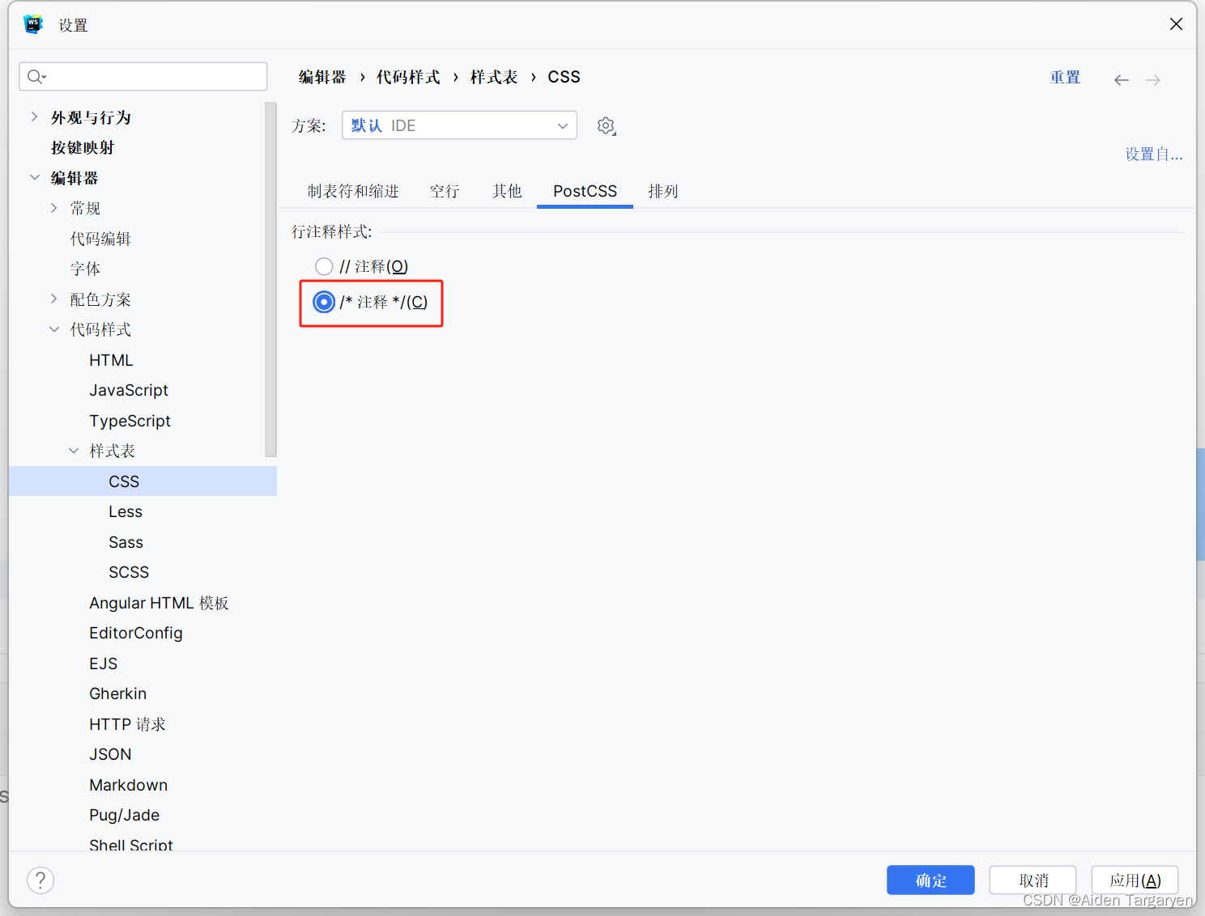This screenshot has width=1205, height=916.
Task: Click 代码样式 in the breadcrumb
Action: click(408, 77)
